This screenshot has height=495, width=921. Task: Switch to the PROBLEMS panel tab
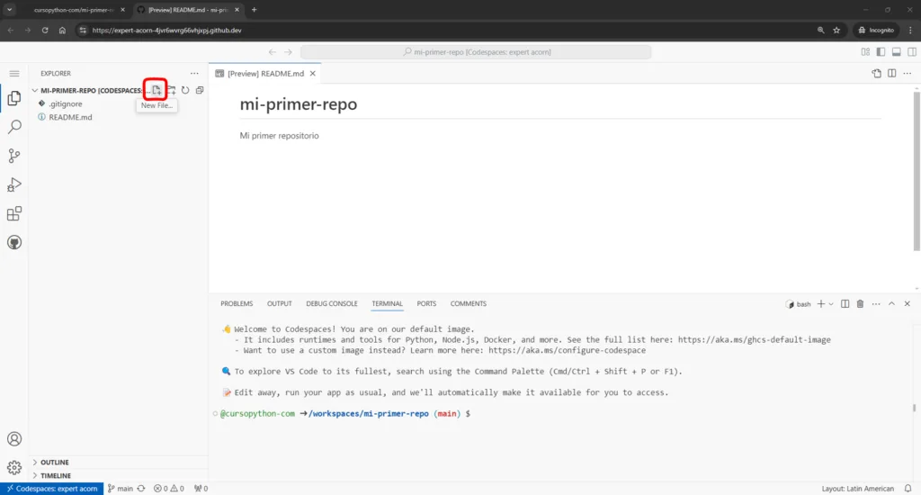(x=237, y=304)
